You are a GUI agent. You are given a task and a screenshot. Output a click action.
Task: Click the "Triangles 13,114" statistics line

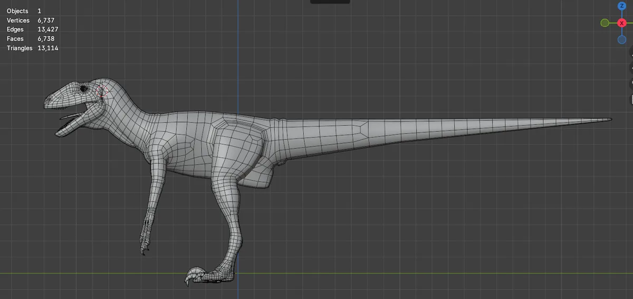[x=32, y=48]
